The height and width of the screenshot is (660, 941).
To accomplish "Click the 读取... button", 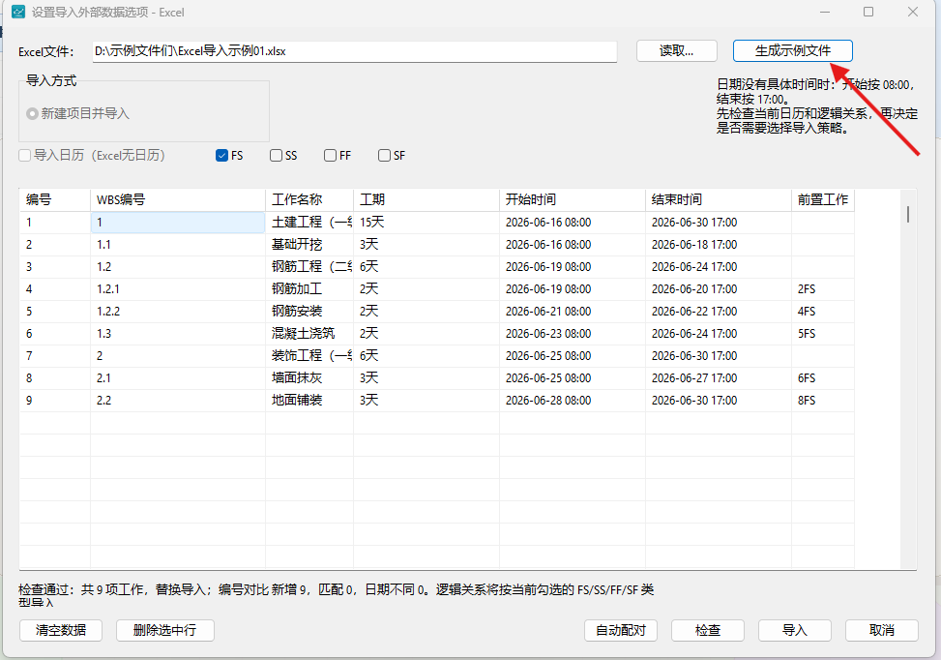I will [676, 51].
